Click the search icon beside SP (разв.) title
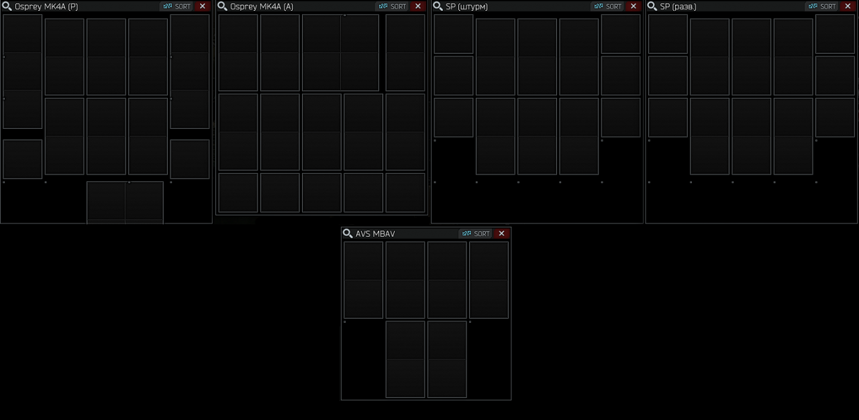This screenshot has height=420, width=859. [x=652, y=6]
